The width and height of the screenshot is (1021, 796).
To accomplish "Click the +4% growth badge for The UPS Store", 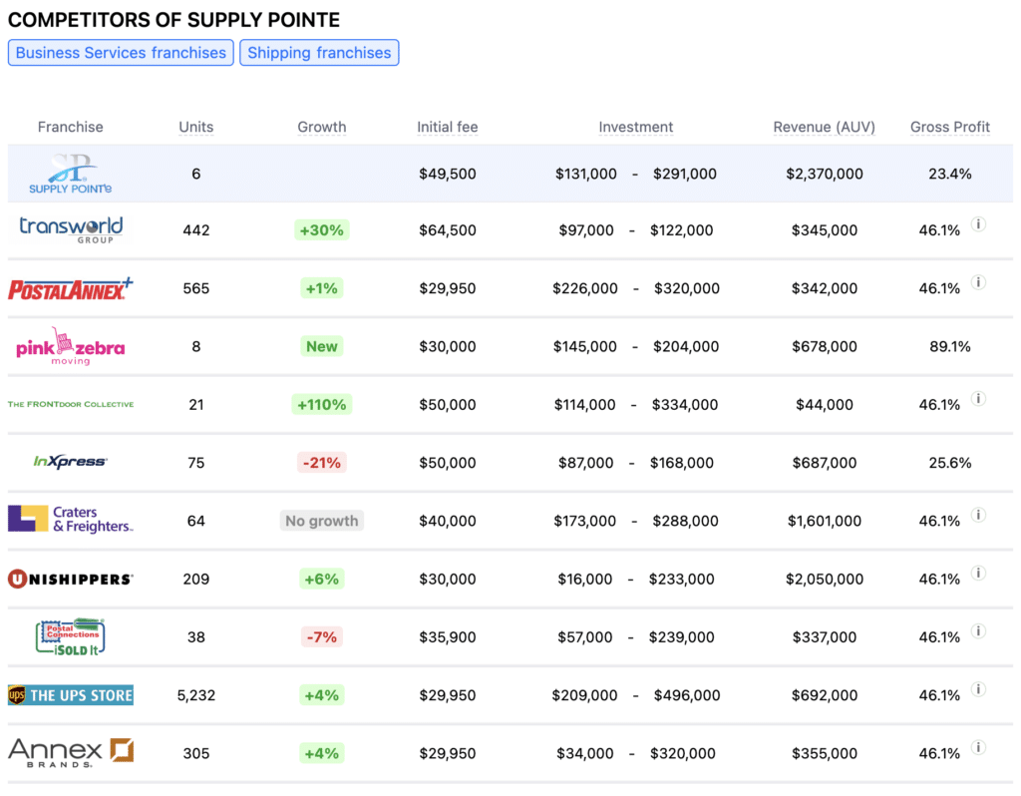I will tap(322, 695).
